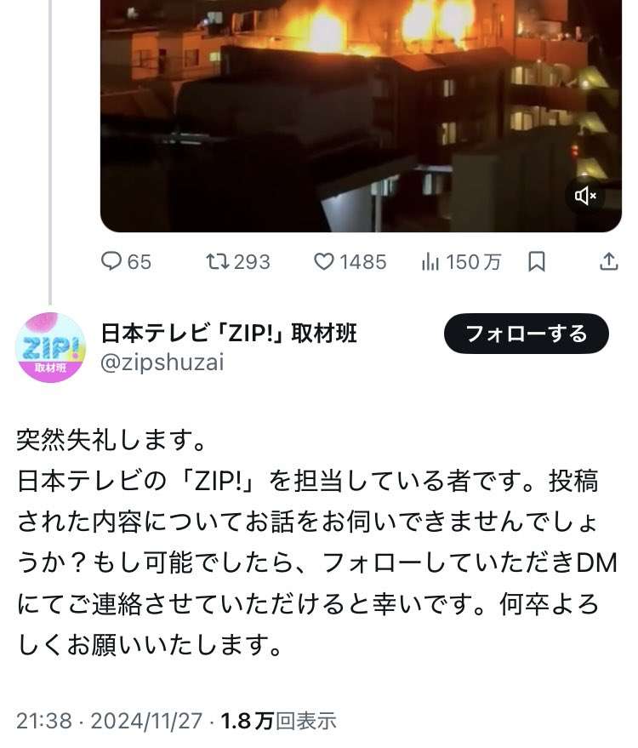Click the フォローする button
Screen dimensions: 638x748
[527, 334]
